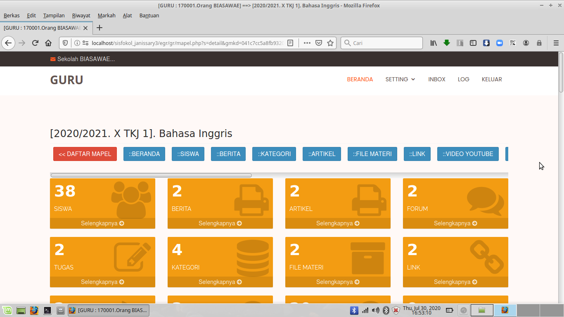Image resolution: width=564 pixels, height=317 pixels.
Task: Click the pencil edit icon on TUGAS card
Action: [132, 257]
